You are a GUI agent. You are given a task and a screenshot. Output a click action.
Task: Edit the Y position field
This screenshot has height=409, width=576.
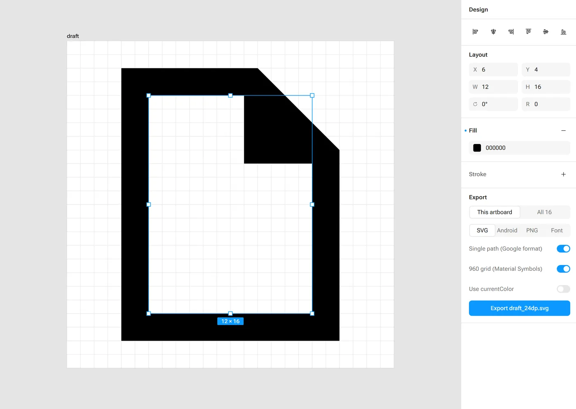click(546, 70)
